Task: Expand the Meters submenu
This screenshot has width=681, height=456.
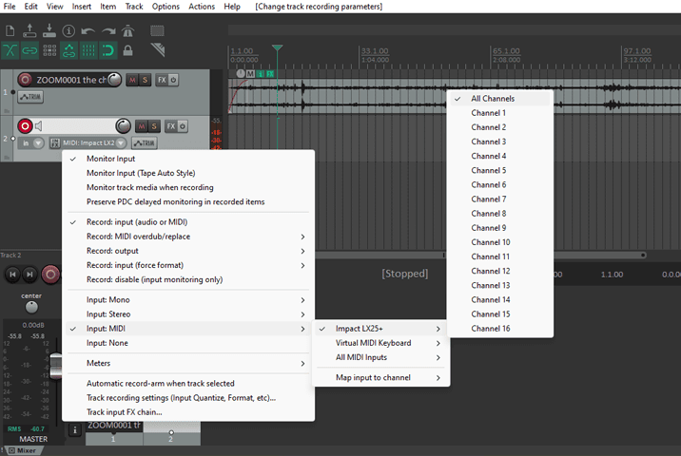Action: 188,363
